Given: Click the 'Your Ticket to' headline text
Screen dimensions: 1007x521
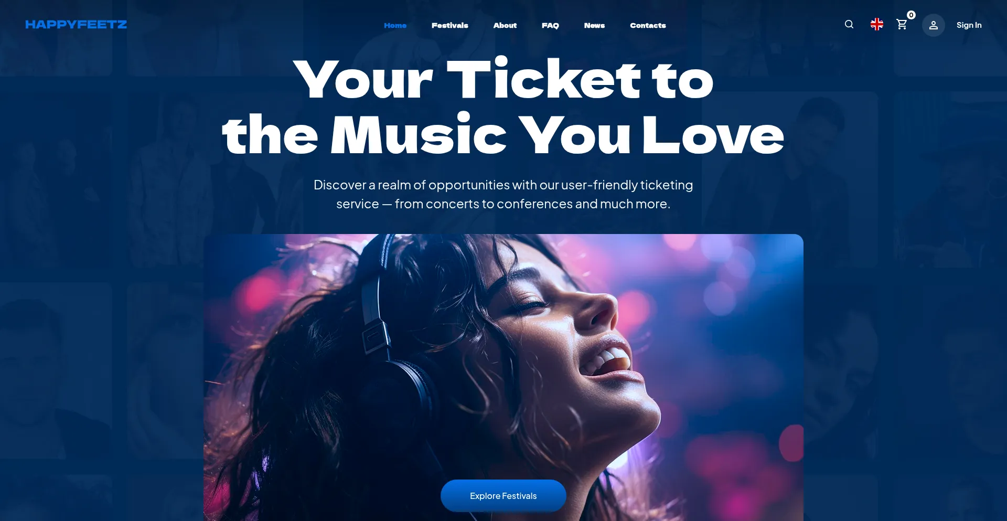Looking at the screenshot, I should pyautogui.click(x=504, y=79).
